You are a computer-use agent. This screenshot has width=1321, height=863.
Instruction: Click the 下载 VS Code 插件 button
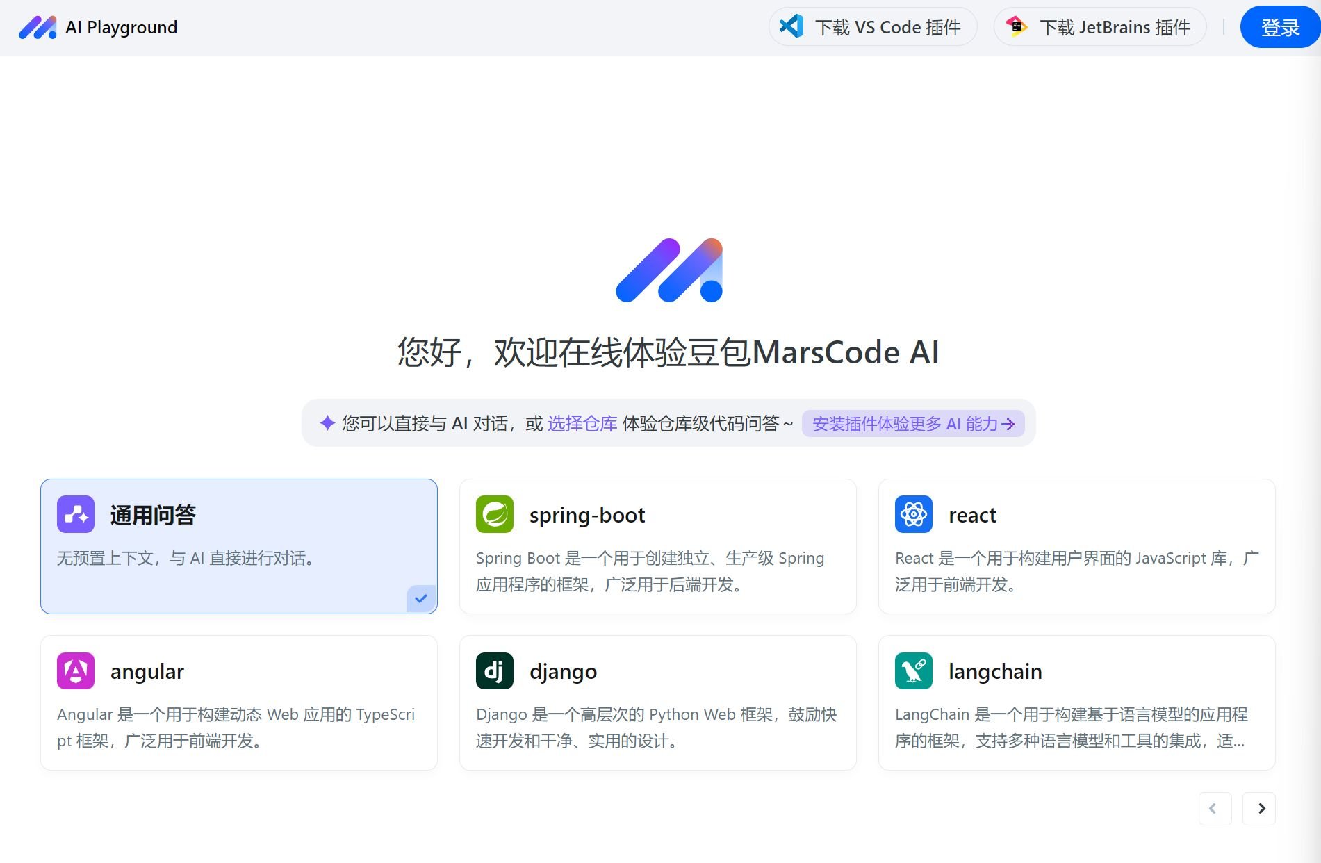[x=872, y=27]
